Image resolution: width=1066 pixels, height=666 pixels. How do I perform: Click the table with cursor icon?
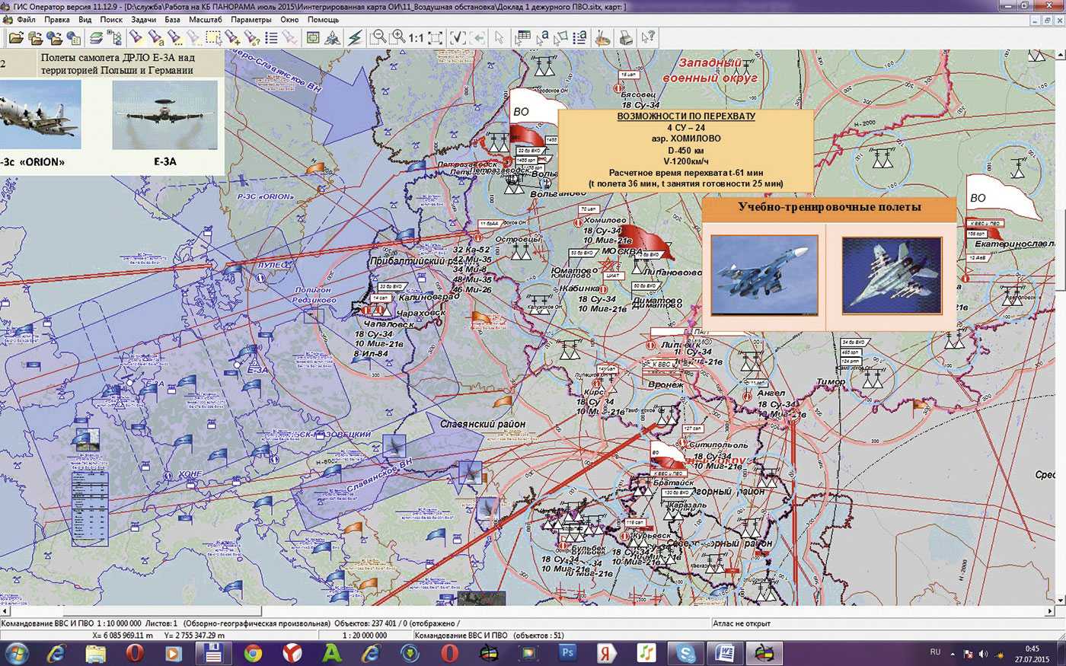coord(523,37)
